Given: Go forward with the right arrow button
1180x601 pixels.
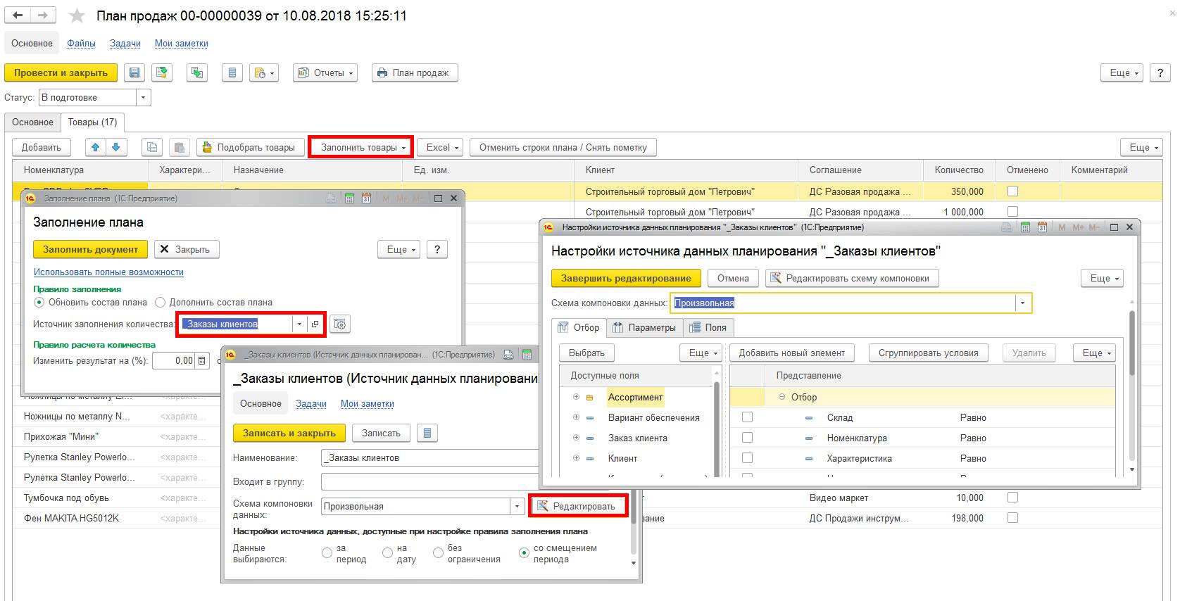Looking at the screenshot, I should point(44,15).
